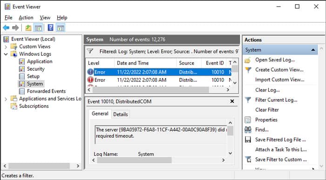Click Attach a Task To this Log action
The image size is (326, 180).
[281, 149]
